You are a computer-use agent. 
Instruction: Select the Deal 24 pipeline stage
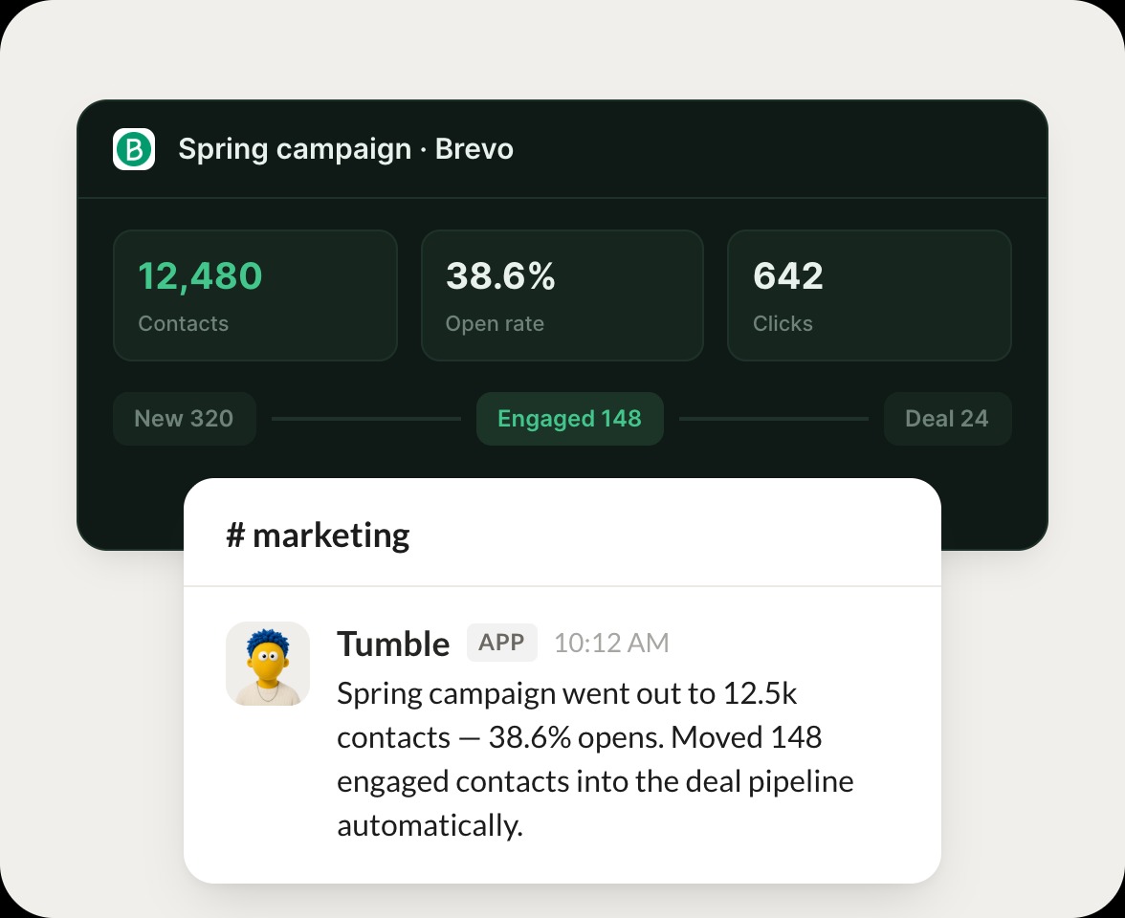click(x=948, y=419)
